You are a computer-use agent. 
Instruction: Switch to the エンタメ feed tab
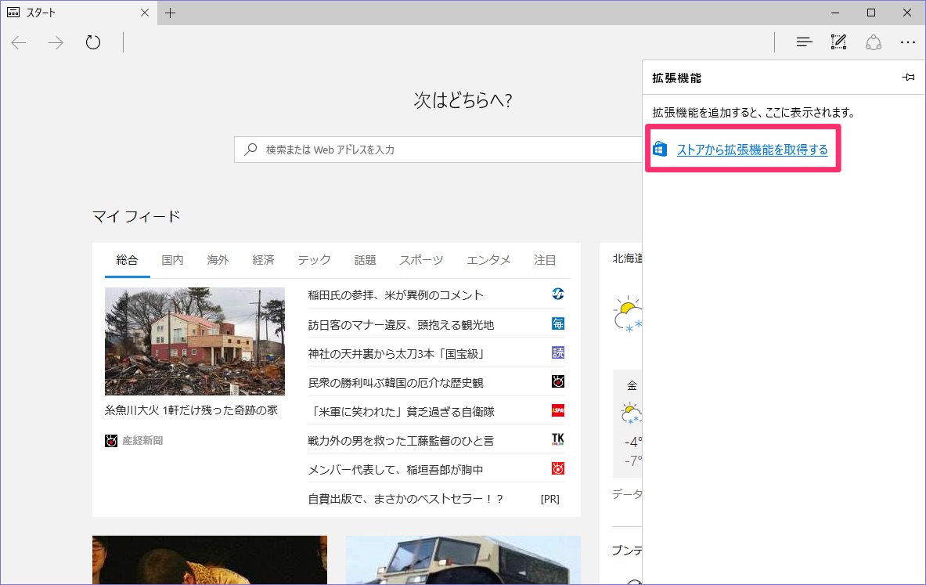488,260
